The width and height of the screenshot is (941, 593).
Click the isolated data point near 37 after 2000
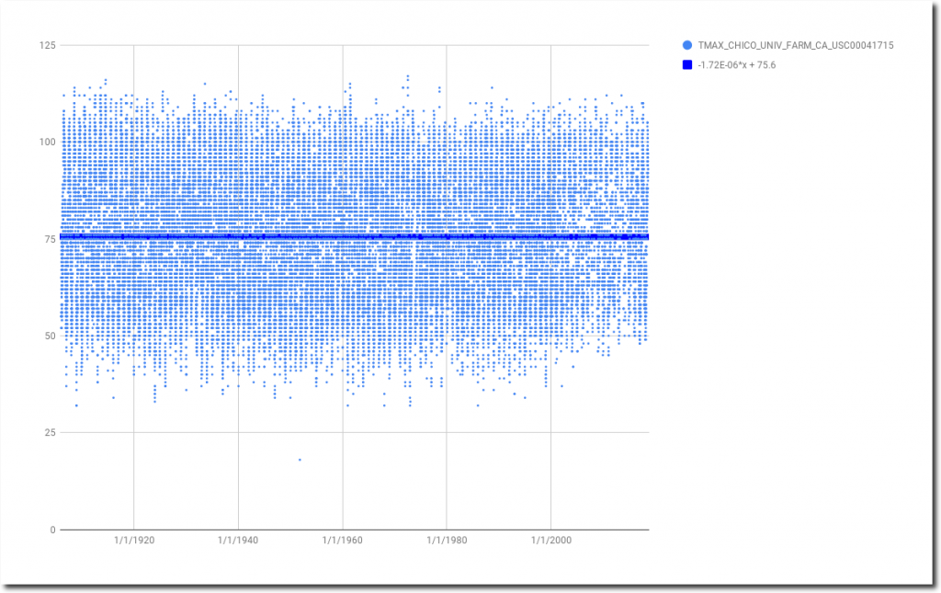pos(561,385)
